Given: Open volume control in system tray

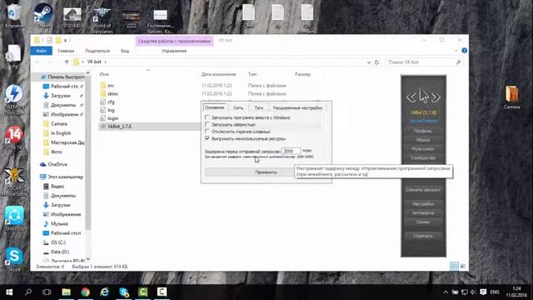Looking at the screenshot, I should pyautogui.click(x=473, y=292).
